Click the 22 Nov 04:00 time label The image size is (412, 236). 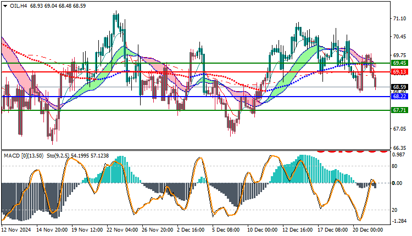(122, 230)
